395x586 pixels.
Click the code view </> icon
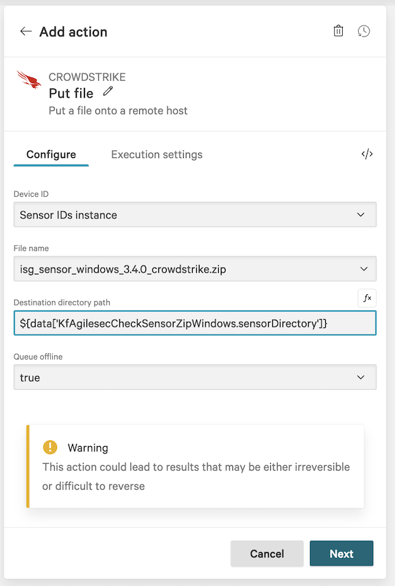(367, 154)
